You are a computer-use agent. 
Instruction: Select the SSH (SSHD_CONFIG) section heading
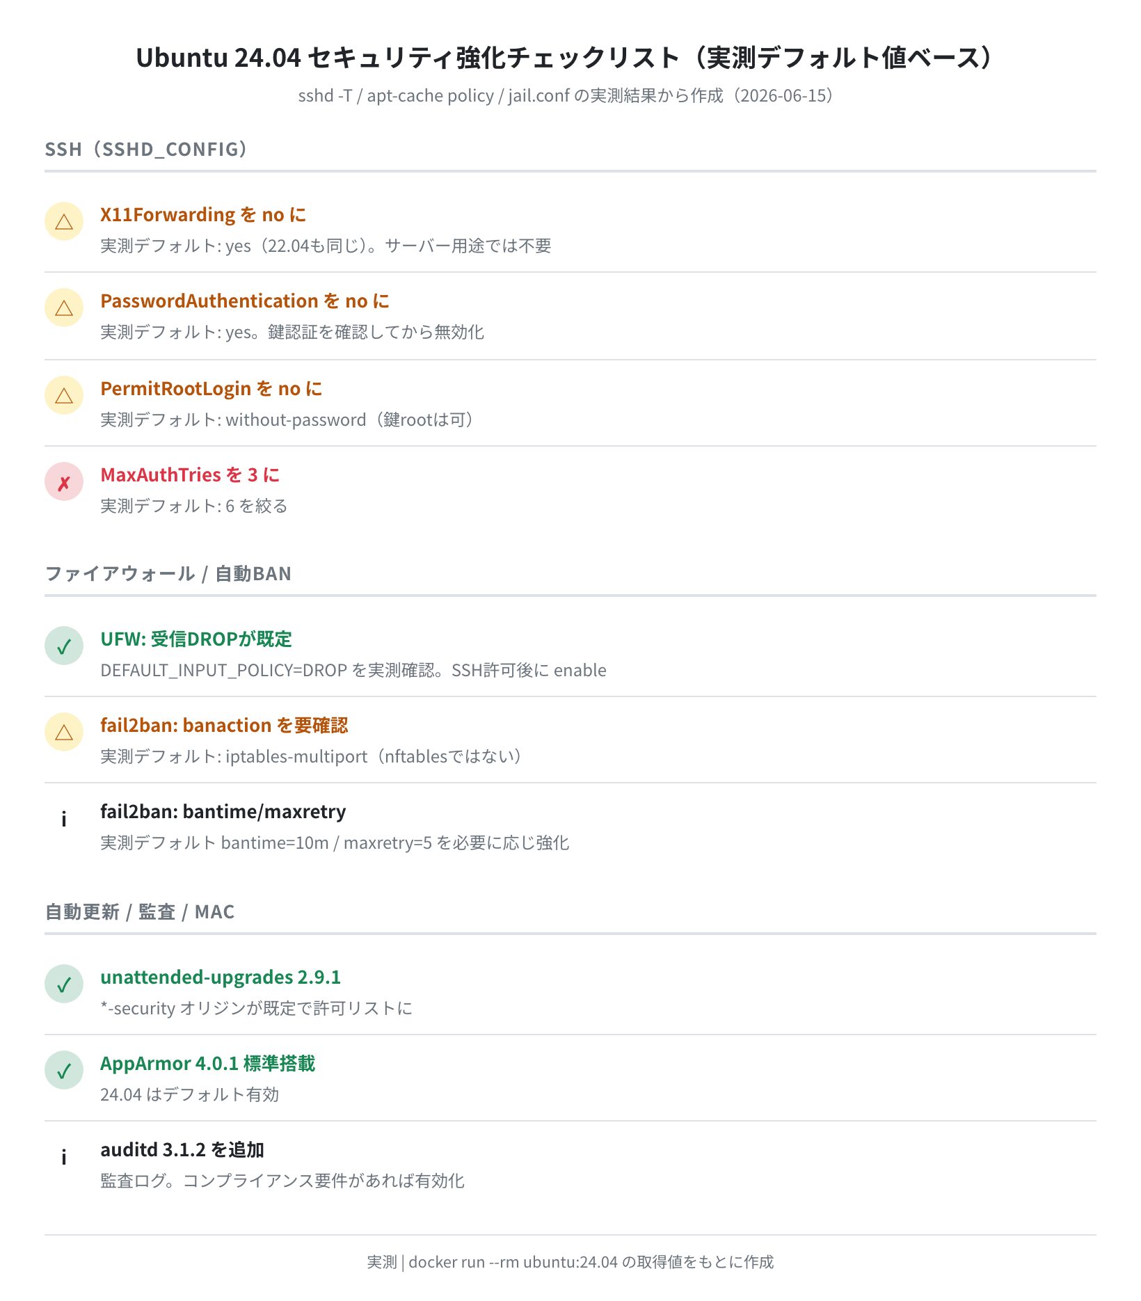tap(146, 149)
